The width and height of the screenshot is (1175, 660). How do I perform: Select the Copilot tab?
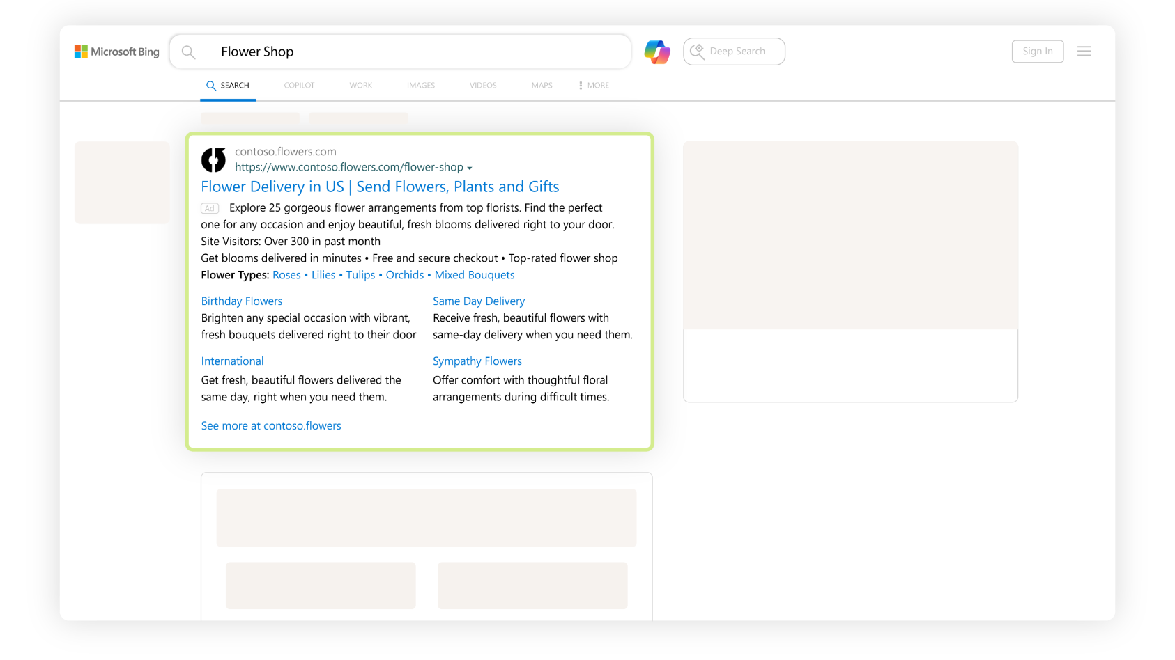(x=299, y=86)
